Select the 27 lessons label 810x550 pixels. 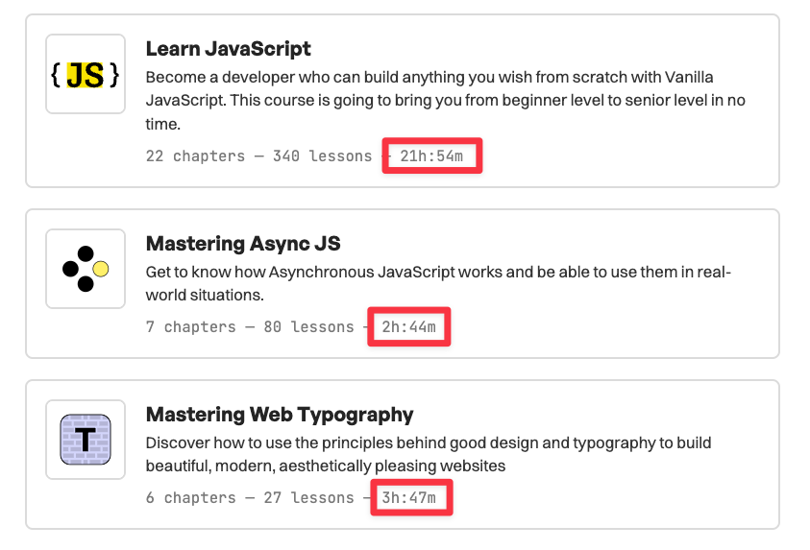pos(308,498)
